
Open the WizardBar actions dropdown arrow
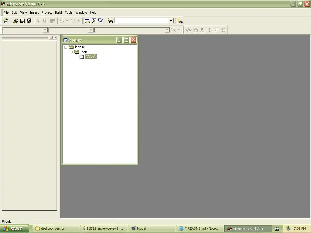[179, 30]
